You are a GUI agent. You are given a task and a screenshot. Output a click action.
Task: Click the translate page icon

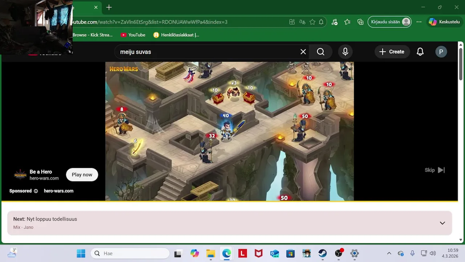pos(302,22)
